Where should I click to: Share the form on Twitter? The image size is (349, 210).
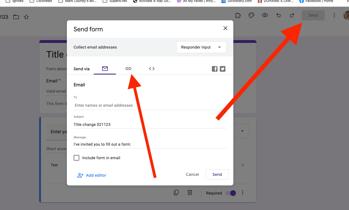[x=223, y=69]
